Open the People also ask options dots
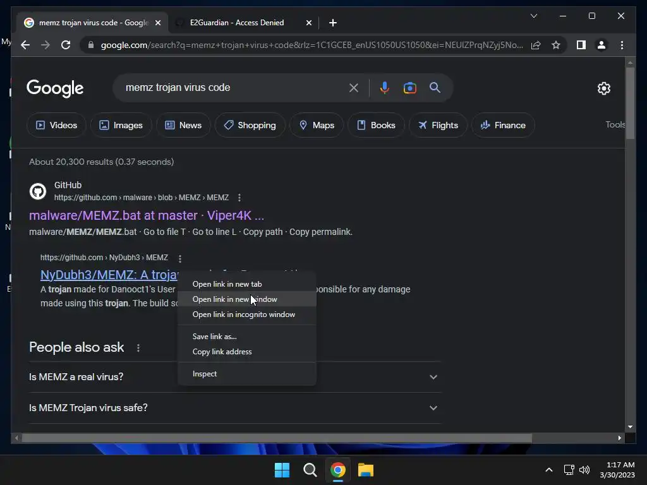This screenshot has width=647, height=485. tap(138, 348)
